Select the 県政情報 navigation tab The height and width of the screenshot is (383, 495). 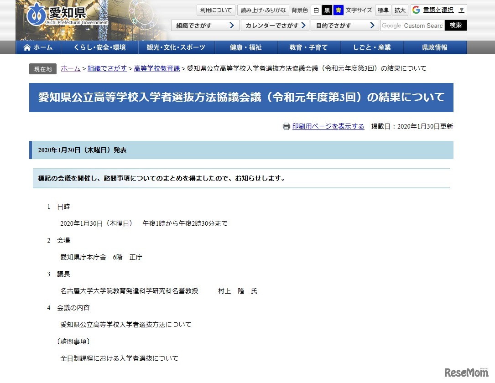coord(435,47)
